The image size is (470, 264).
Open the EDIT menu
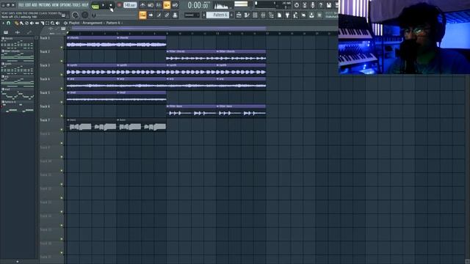pos(28,5)
